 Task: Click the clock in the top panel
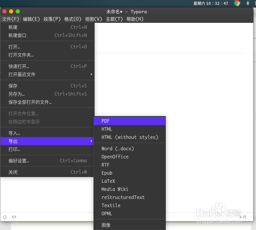pyautogui.click(x=211, y=3)
